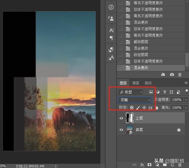Filter layers by shape layer icon
The image size is (189, 168).
pyautogui.click(x=171, y=92)
